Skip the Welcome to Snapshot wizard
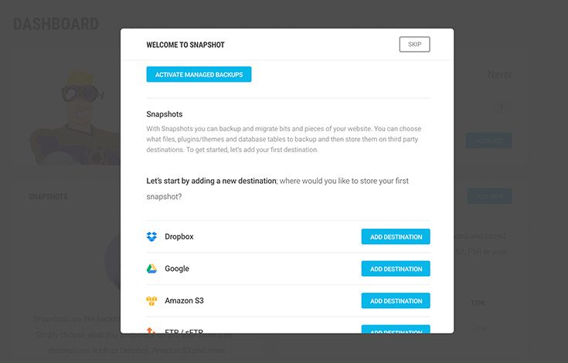The height and width of the screenshot is (363, 568). pos(414,45)
